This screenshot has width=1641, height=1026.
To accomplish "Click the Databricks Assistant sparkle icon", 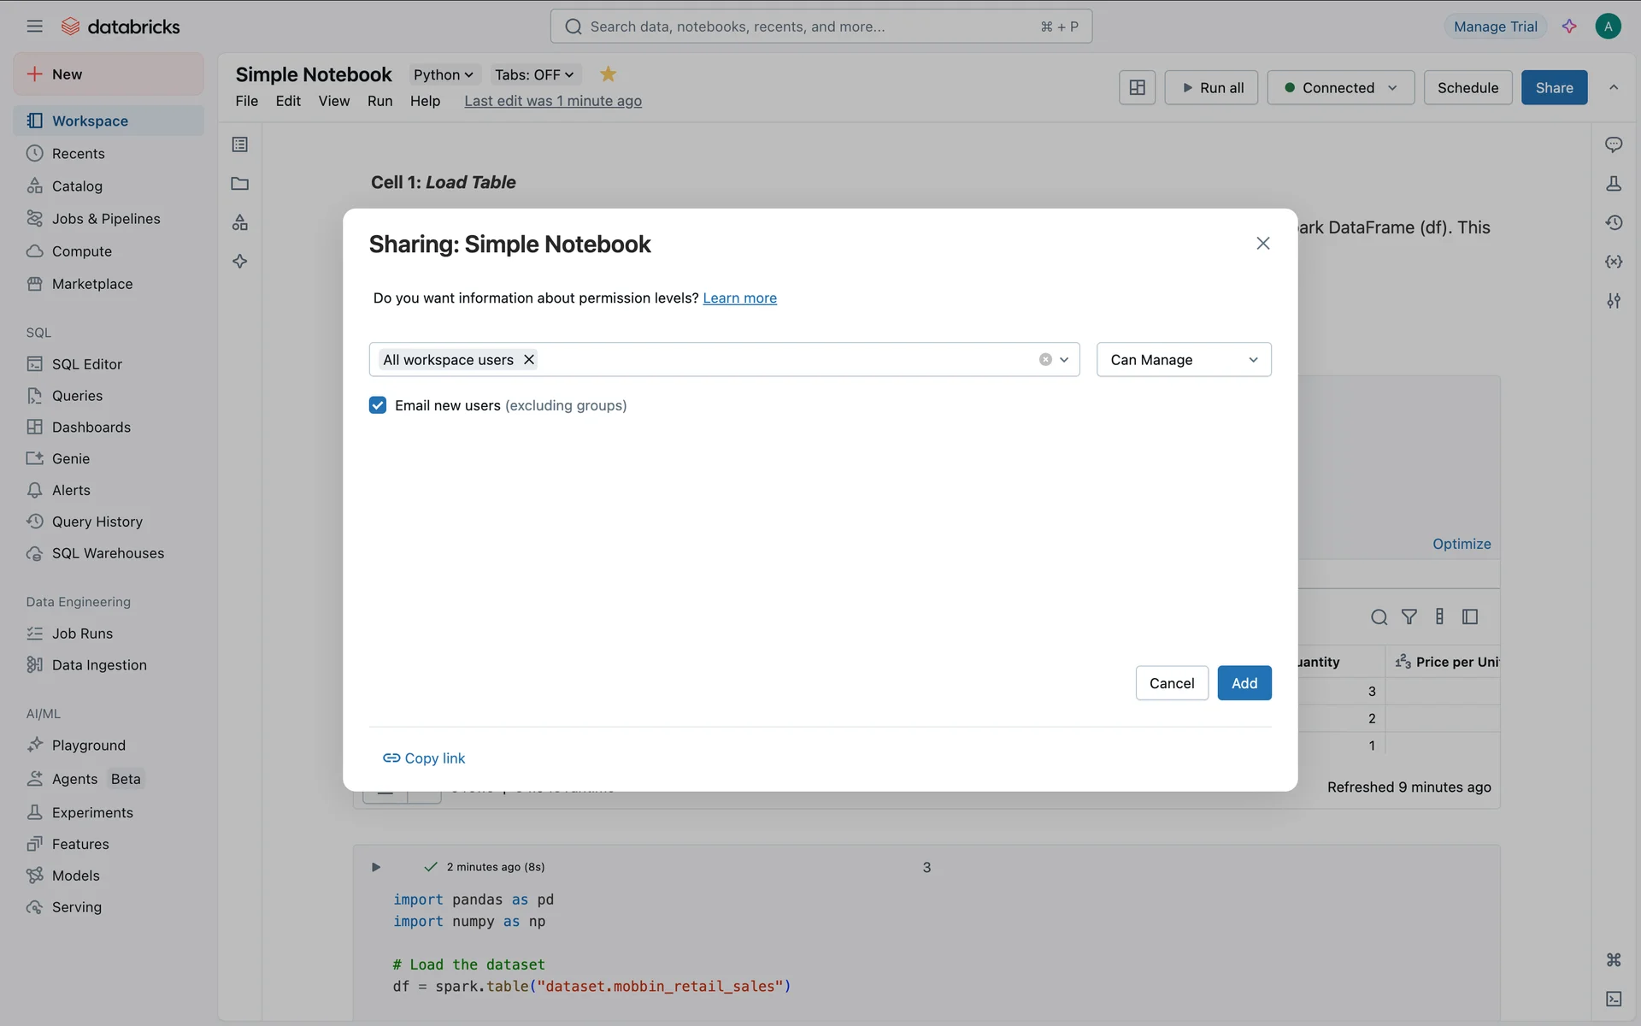I will (1569, 27).
